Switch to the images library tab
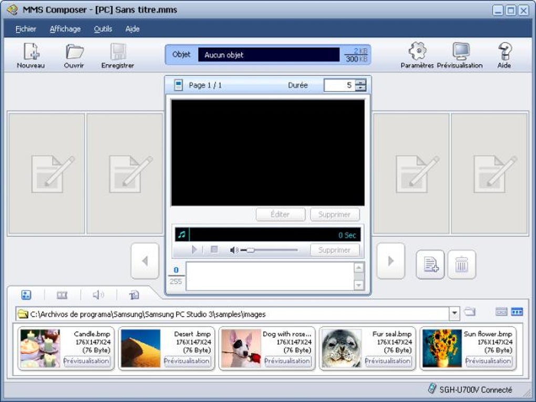This screenshot has width=536, height=402. click(26, 295)
